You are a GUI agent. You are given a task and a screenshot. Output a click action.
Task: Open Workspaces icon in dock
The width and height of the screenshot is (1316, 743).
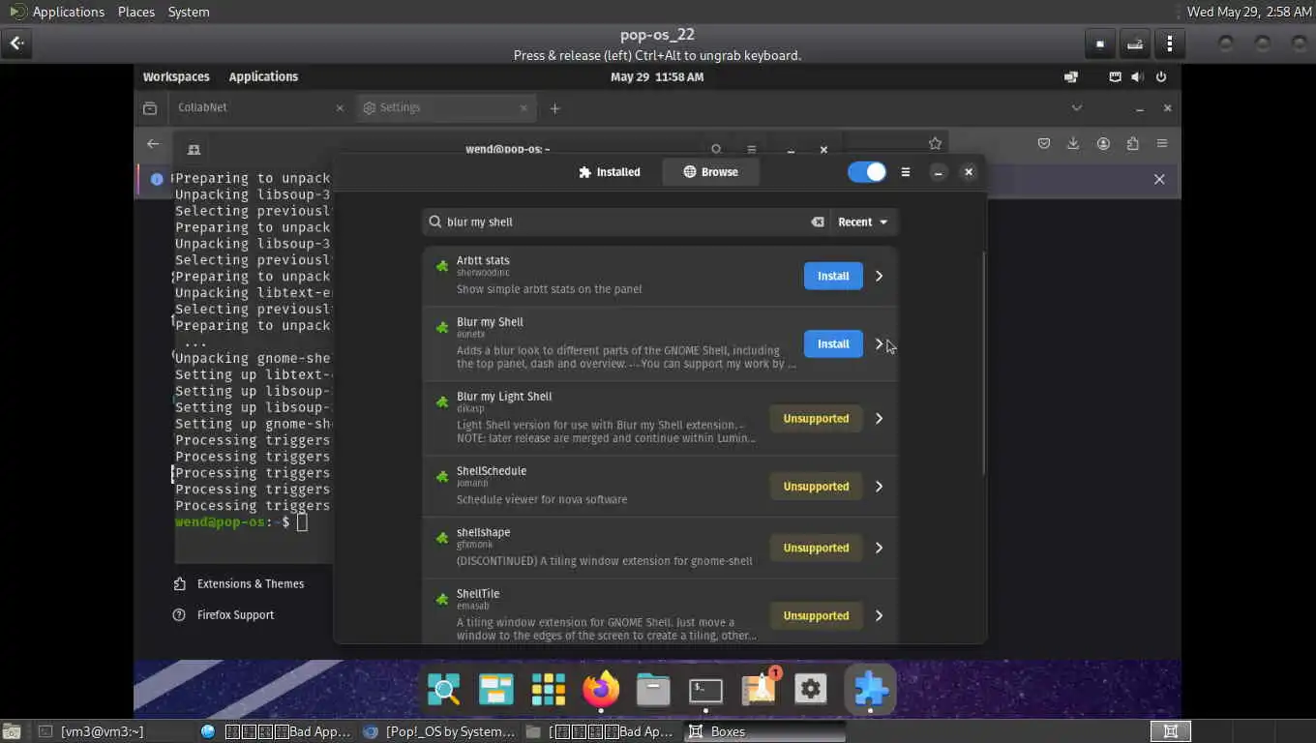coord(495,689)
